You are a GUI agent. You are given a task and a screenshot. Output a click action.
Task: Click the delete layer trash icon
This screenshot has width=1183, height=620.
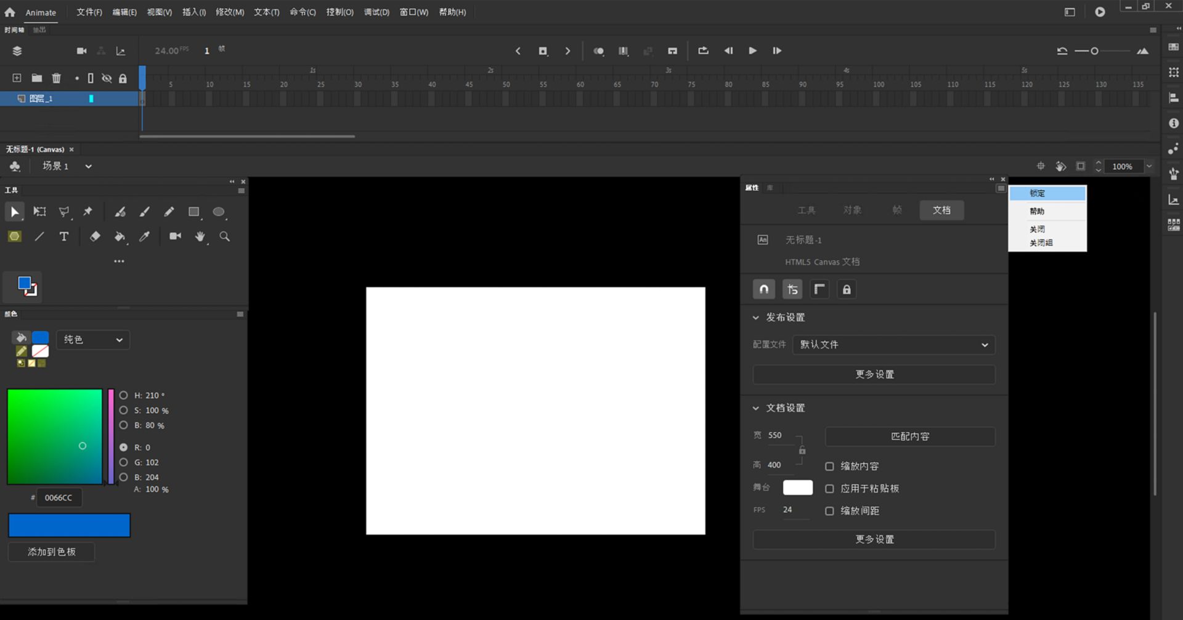tap(56, 78)
